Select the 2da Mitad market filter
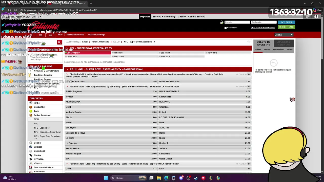The image size is (324, 182). [x=181, y=53]
